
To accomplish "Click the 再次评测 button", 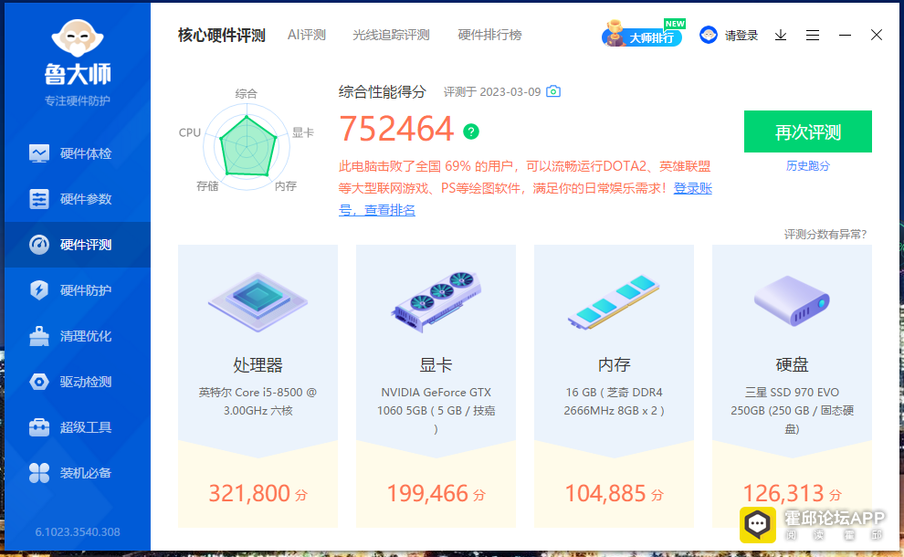I will (808, 131).
